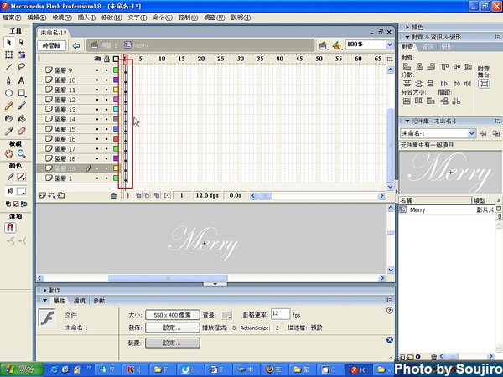Click the fill color swatch

[21, 191]
